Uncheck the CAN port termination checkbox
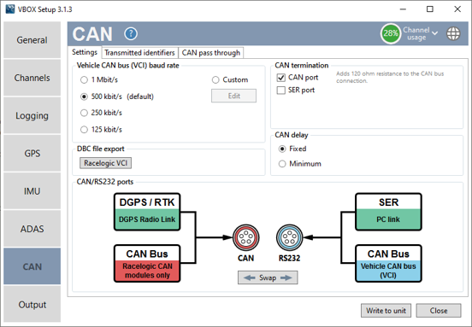The image size is (472, 327). point(280,78)
